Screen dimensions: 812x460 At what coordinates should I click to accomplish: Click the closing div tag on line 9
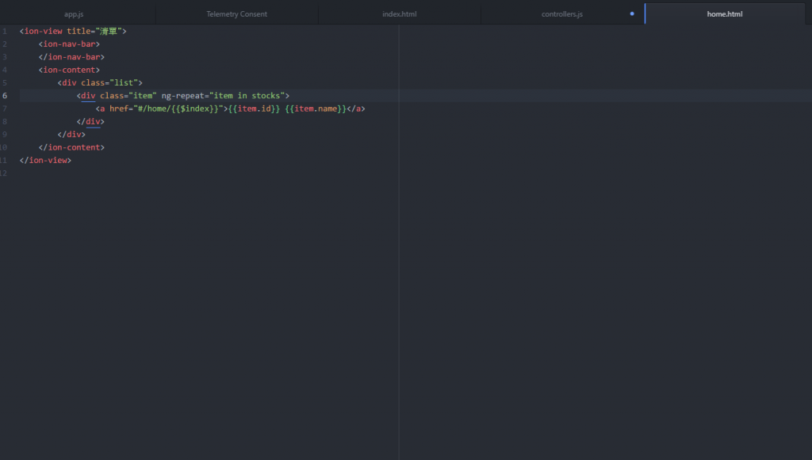coord(71,135)
